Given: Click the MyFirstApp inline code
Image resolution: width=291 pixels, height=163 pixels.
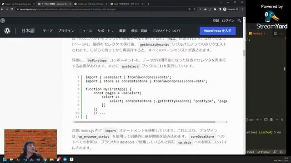Looking at the screenshot, I should coord(97,60).
